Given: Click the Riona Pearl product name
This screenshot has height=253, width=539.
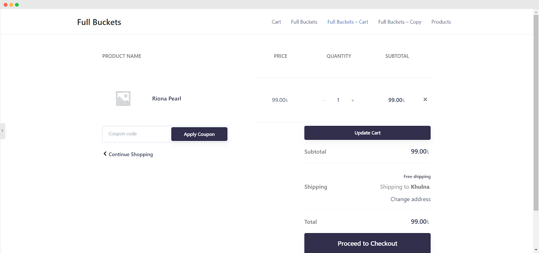Looking at the screenshot, I should coord(166,98).
